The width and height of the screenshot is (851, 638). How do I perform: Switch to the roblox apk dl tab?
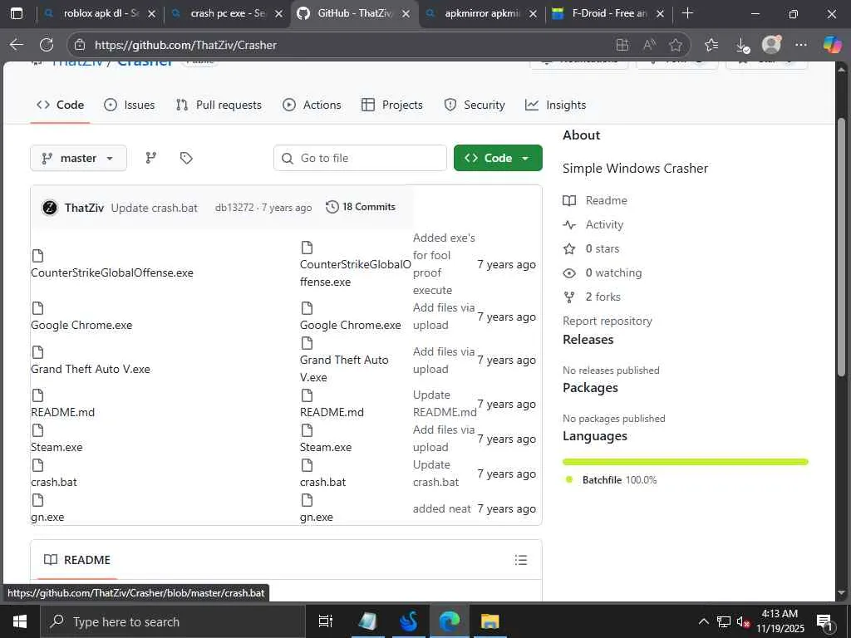coord(100,13)
